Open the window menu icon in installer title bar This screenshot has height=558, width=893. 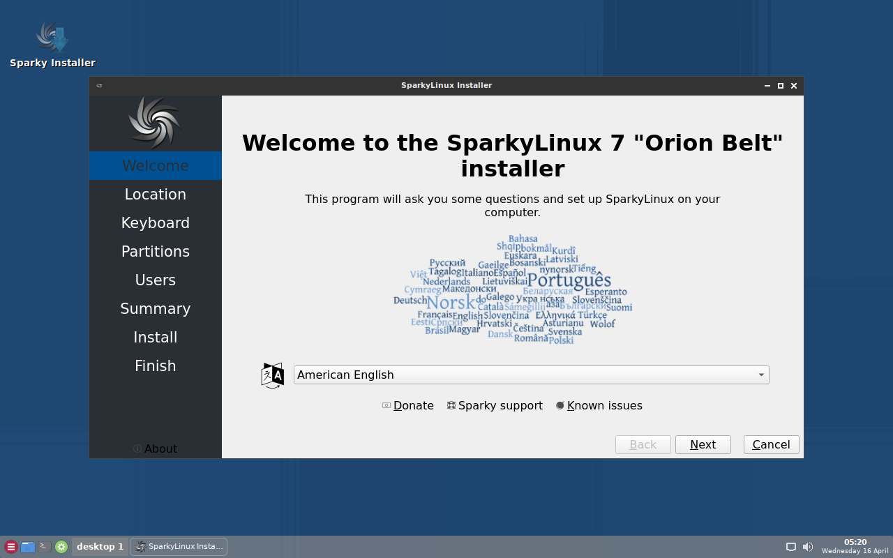tap(99, 86)
